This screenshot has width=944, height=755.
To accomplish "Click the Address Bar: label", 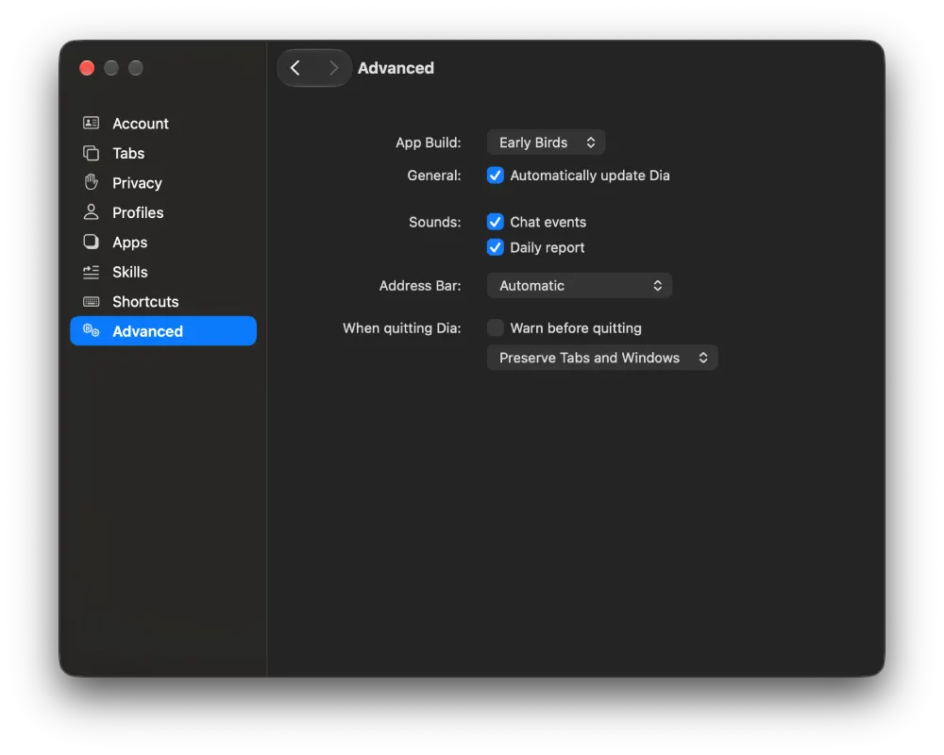I will point(420,285).
